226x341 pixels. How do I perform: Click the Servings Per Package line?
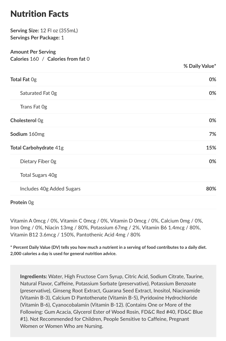[37, 38]
